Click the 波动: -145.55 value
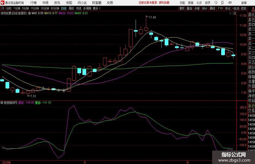The width and height of the screenshot is (255, 164). (26, 103)
